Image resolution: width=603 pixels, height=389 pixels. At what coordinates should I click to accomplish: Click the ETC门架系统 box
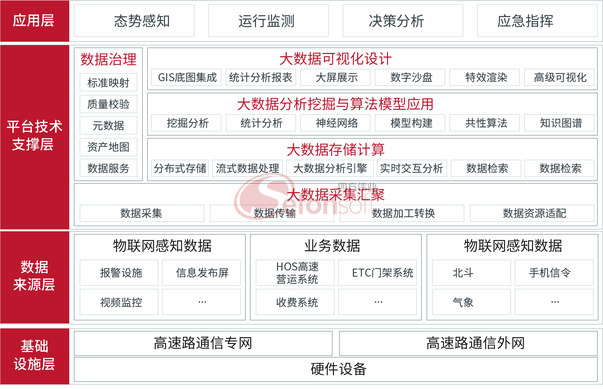coord(377,273)
